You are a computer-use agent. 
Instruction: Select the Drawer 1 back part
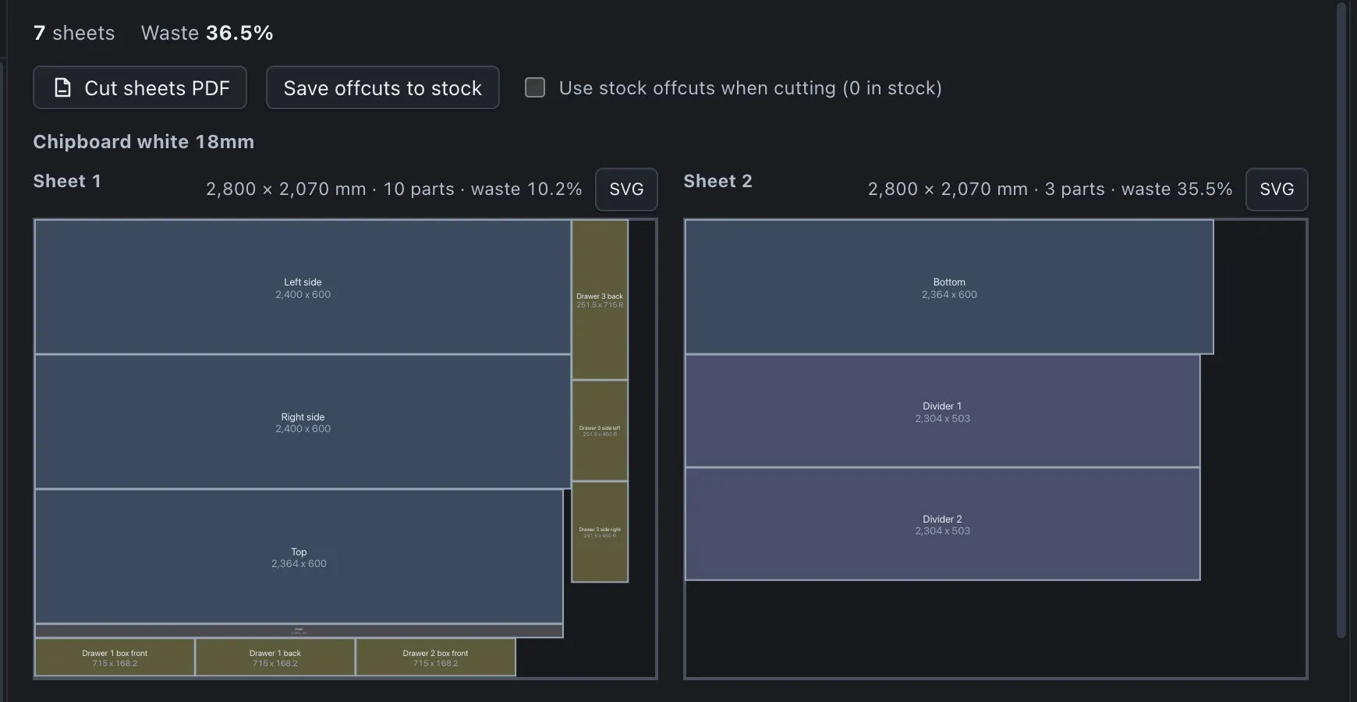coord(275,658)
